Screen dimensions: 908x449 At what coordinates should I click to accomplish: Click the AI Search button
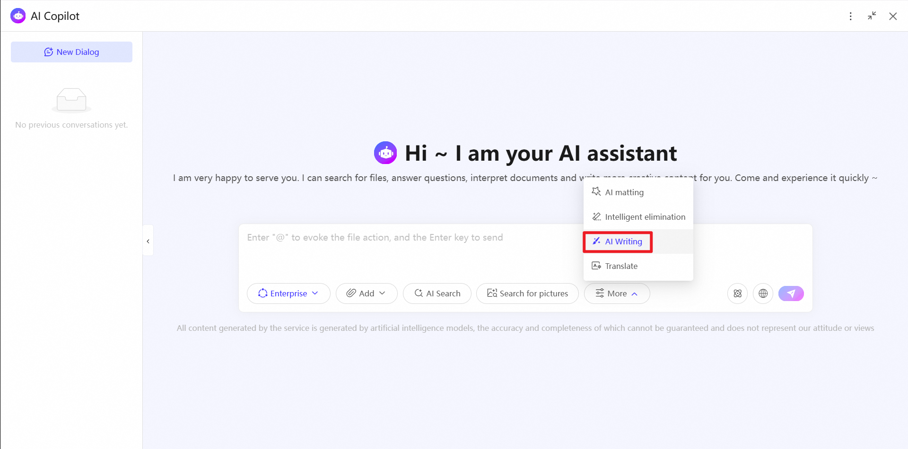pyautogui.click(x=437, y=294)
